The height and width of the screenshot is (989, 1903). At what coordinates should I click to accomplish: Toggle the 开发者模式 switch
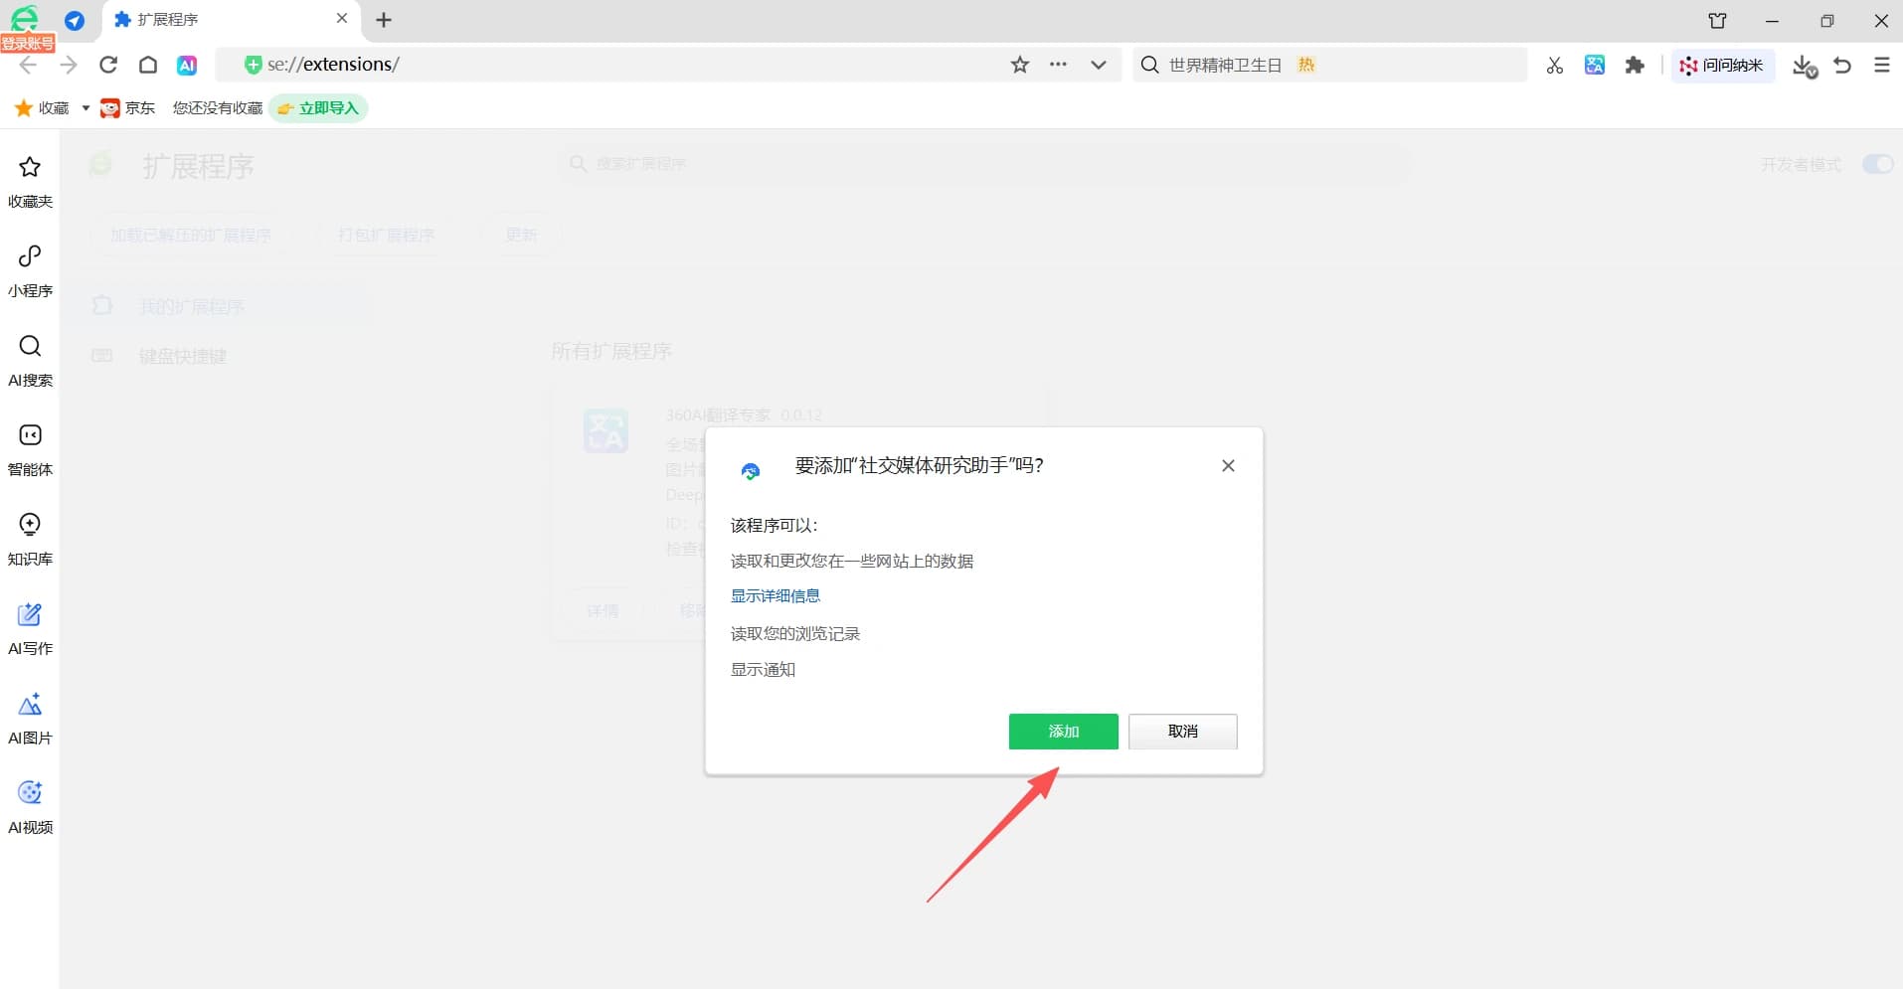tap(1876, 164)
